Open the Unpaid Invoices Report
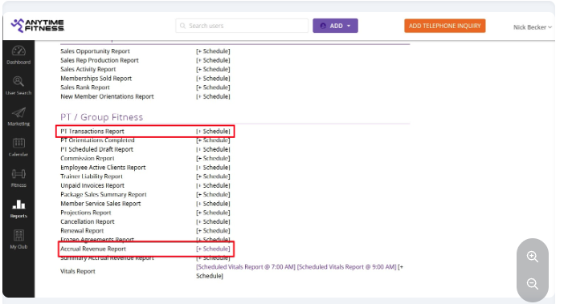This screenshot has height=304, width=568. tap(92, 185)
